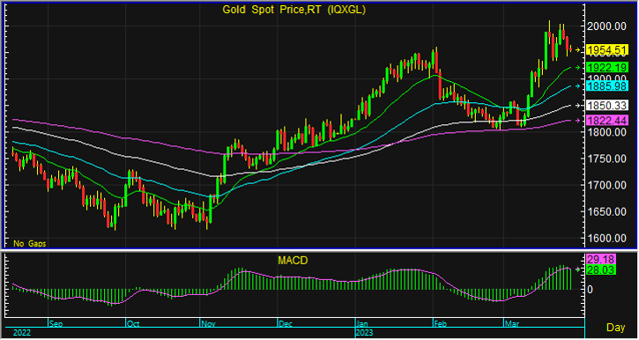The height and width of the screenshot is (340, 639).
Task: Click the green arrow beside 1922.19
Action: pyautogui.click(x=577, y=68)
